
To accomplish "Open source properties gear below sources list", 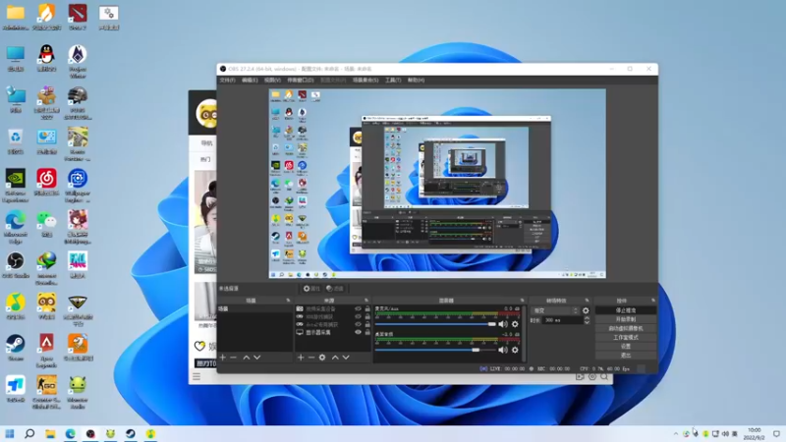I will pyautogui.click(x=322, y=358).
